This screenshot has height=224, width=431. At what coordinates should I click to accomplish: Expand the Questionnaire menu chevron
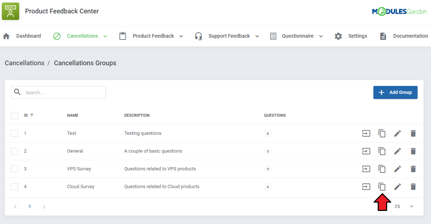click(321, 36)
